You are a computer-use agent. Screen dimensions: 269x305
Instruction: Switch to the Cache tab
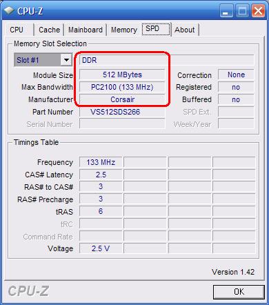click(49, 30)
